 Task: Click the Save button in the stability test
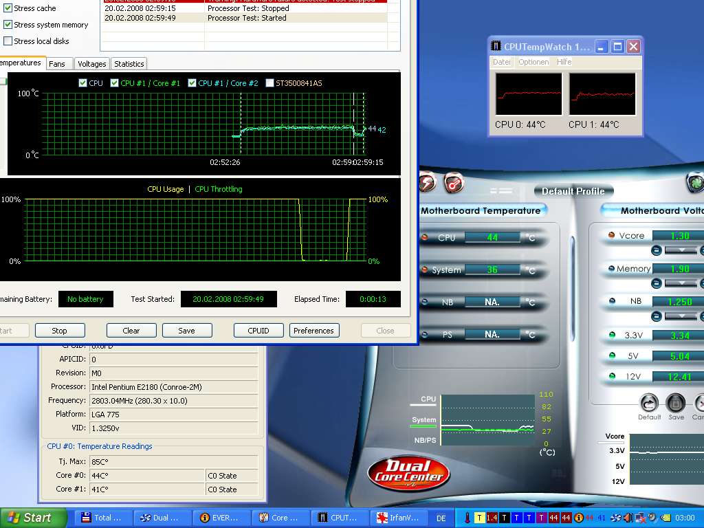[187, 331]
